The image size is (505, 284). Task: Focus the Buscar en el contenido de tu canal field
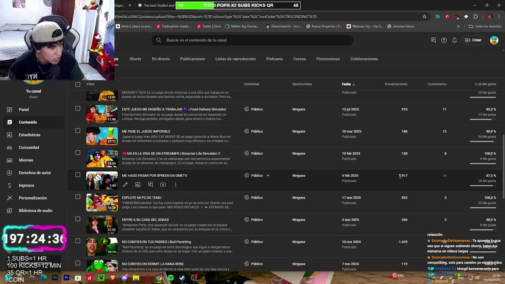252,40
